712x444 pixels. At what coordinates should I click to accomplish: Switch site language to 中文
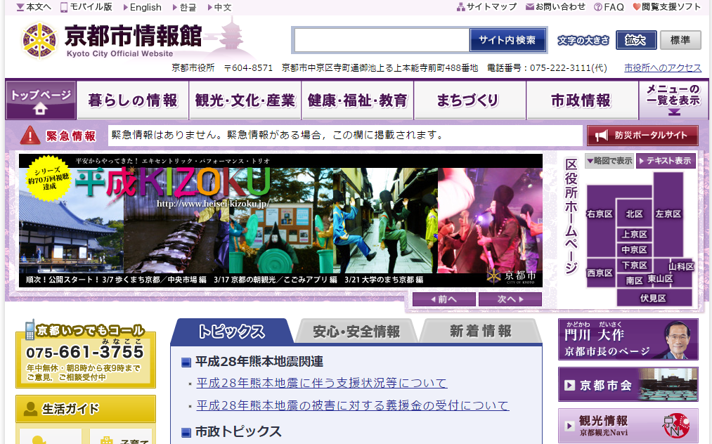[223, 7]
